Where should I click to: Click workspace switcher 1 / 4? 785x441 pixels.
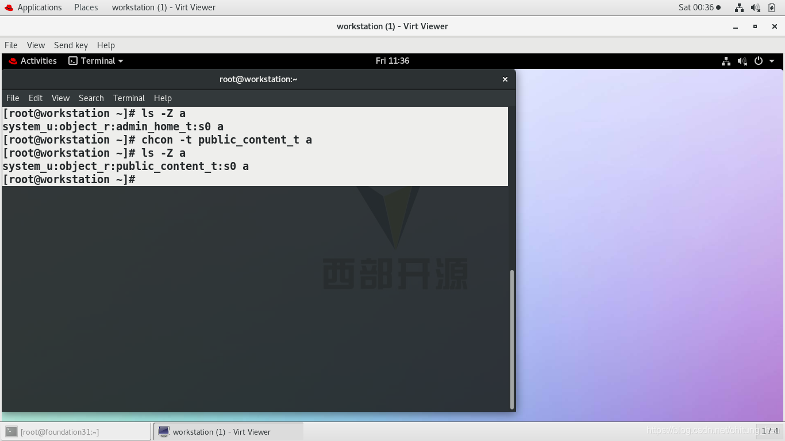(769, 431)
